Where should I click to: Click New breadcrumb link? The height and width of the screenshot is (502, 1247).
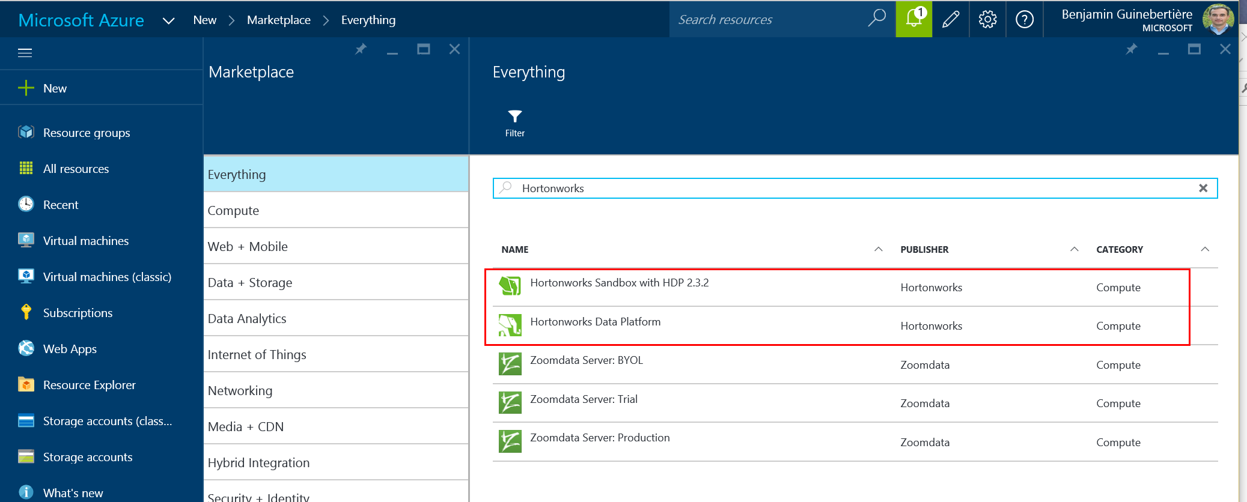pyautogui.click(x=204, y=20)
